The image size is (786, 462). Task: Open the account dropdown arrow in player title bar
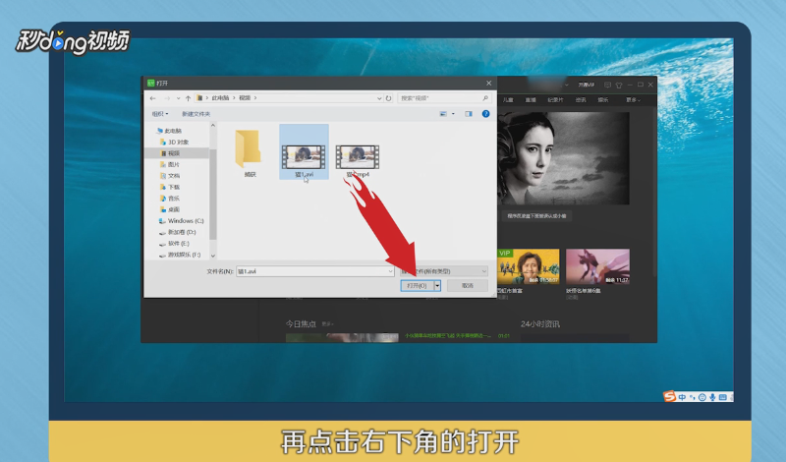click(567, 85)
